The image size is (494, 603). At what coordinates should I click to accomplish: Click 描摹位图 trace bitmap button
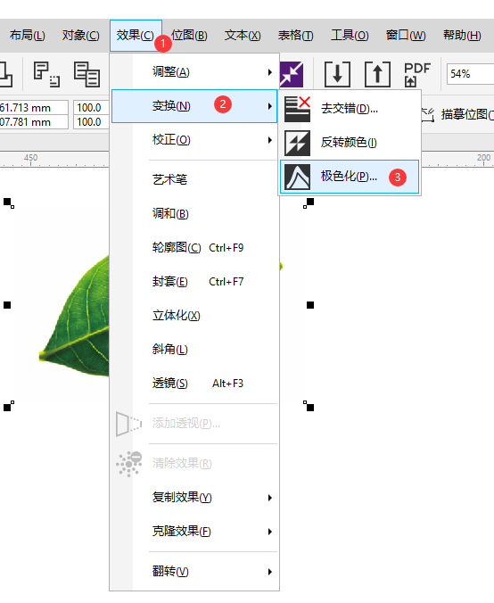[x=457, y=114]
